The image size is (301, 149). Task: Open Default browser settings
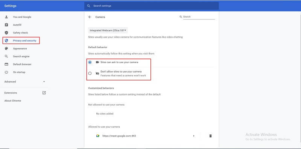click(x=22, y=64)
